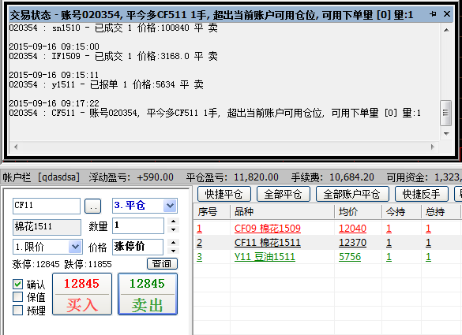This screenshot has width=462, height=335.
Task: Click the 快捷反手 button
Action: pyautogui.click(x=422, y=194)
